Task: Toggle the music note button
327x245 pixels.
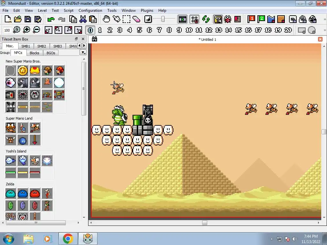Action: click(148, 19)
